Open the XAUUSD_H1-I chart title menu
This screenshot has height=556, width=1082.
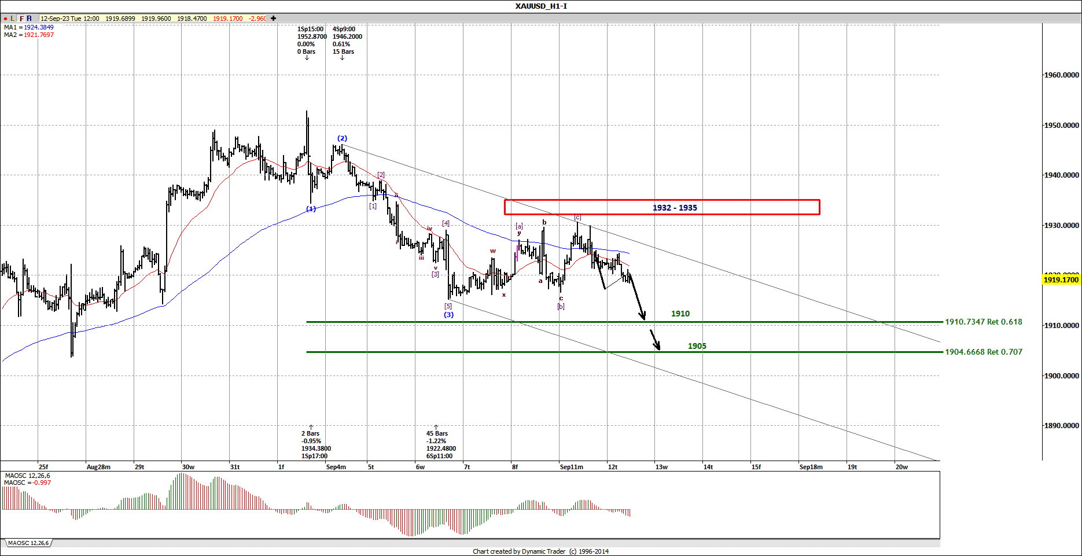(x=540, y=6)
